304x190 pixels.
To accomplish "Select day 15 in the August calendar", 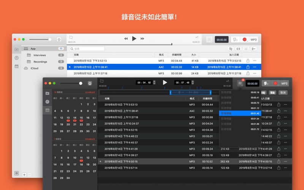I will click(x=81, y=118).
